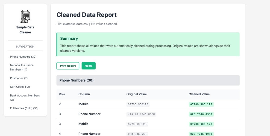270x136 pixels.
Task: Click the Simple Data Cleaner logo icon
Action: point(25,16)
